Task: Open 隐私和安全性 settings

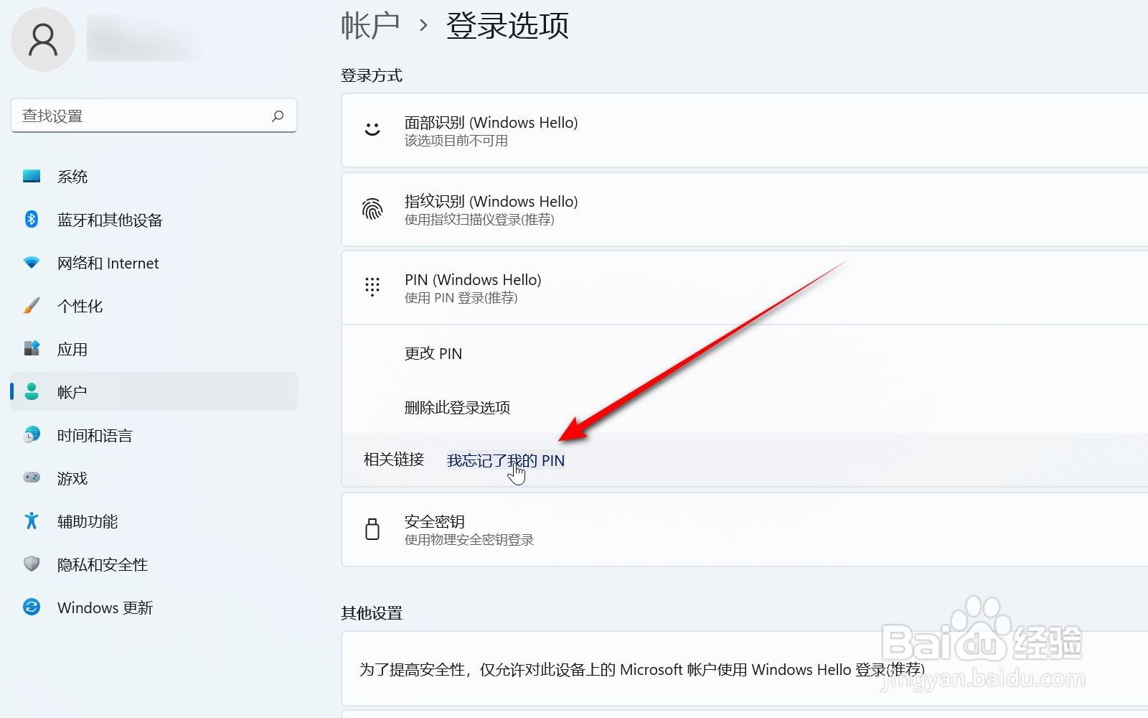Action: click(154, 564)
